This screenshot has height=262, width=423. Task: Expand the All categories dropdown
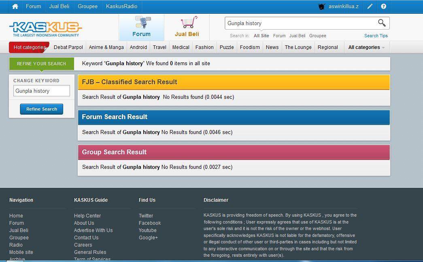[x=366, y=47]
